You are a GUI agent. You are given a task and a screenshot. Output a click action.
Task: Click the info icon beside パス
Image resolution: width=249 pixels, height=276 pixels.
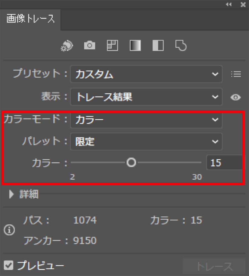click(9, 230)
